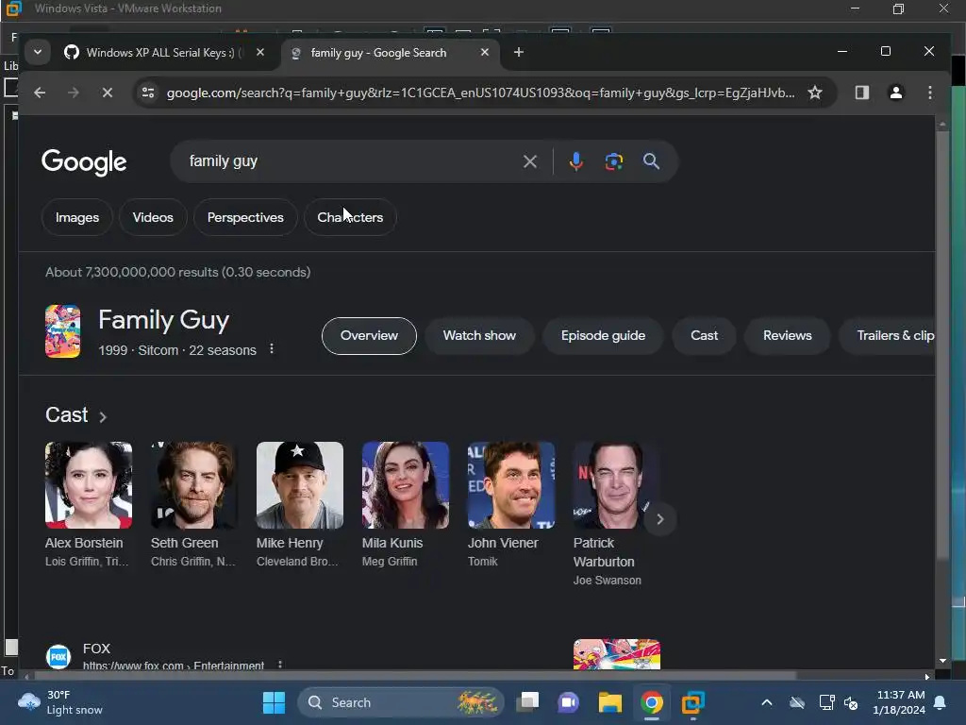Open Mila Kunis's cast photo
This screenshot has height=725, width=966.
pos(406,485)
